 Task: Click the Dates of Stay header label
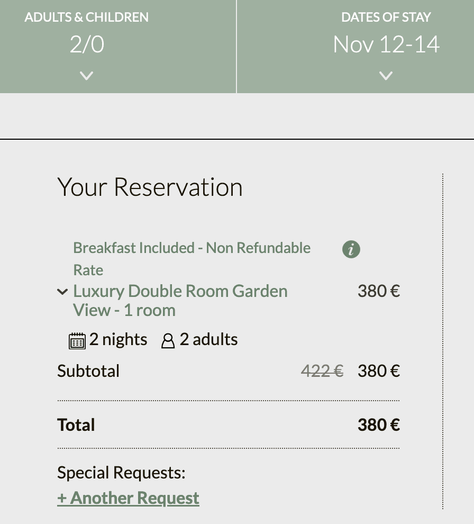click(x=386, y=17)
